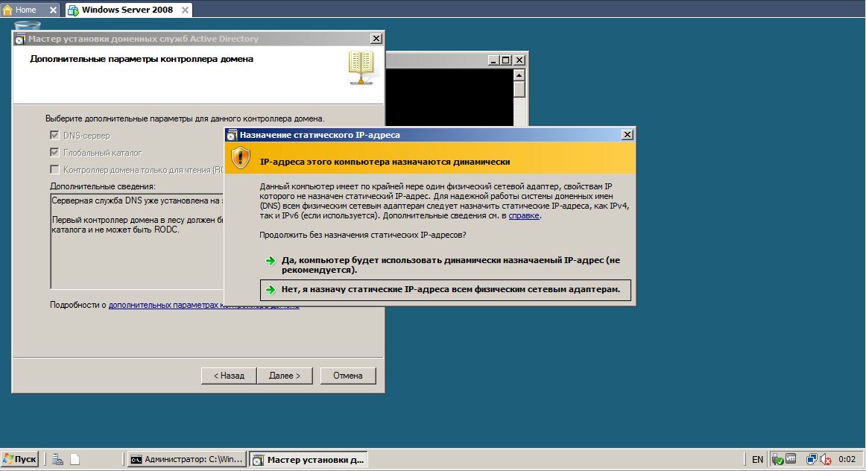Close the Home tab
This screenshot has width=866, height=471.
53,10
